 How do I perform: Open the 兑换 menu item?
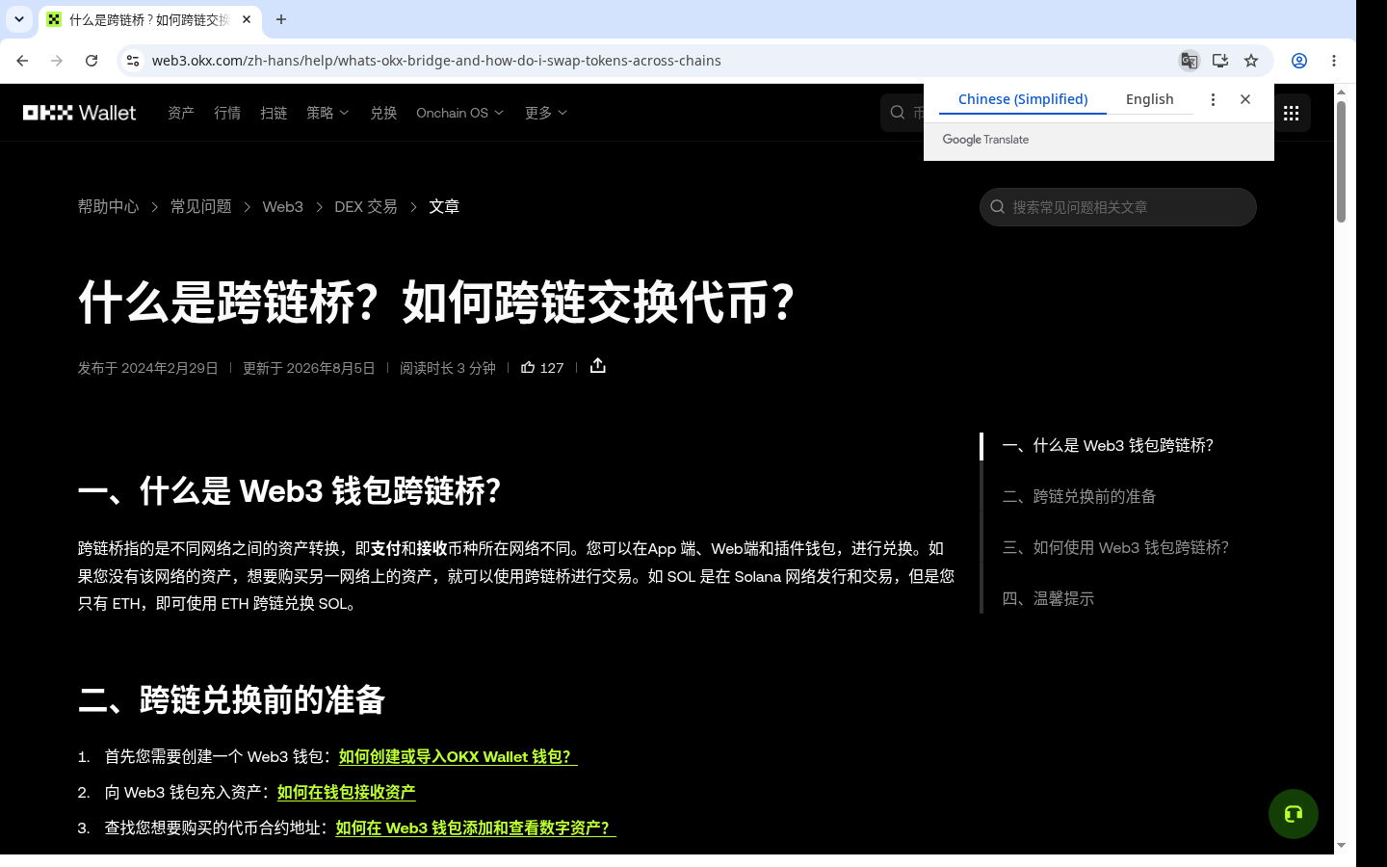383,113
